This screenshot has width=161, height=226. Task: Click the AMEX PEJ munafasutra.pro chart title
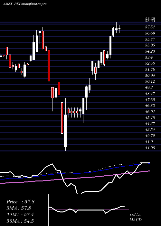click(25, 4)
